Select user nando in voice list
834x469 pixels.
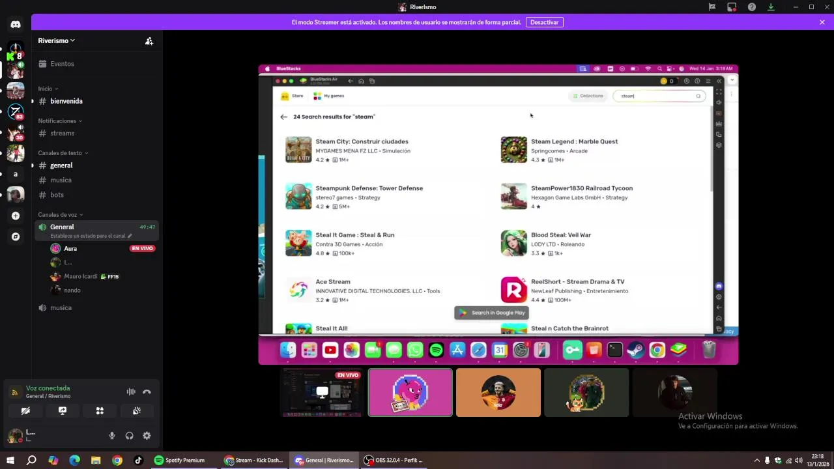103,291
